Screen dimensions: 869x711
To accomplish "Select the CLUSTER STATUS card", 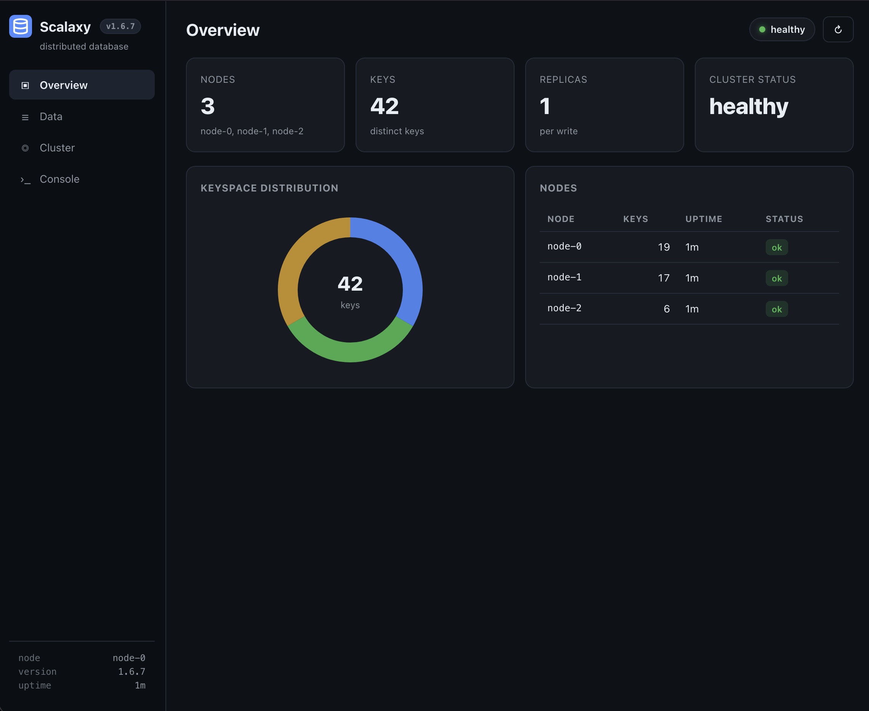I will (774, 105).
